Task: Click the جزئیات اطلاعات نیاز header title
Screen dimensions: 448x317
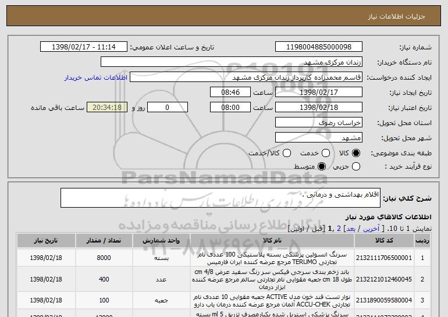Action: (396, 16)
